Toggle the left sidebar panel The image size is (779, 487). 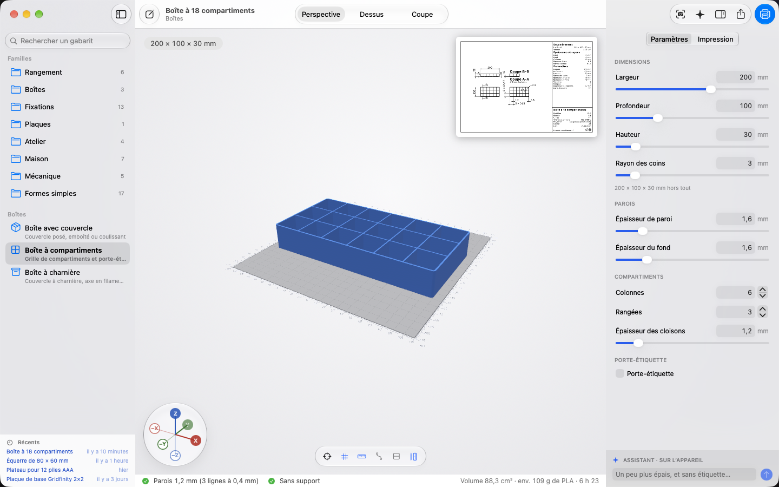(x=121, y=15)
